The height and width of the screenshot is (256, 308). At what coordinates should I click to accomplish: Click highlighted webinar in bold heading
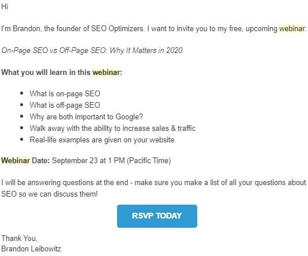coord(106,72)
